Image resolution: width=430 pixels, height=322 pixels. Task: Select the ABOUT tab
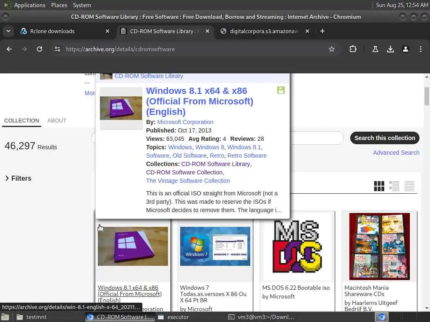click(x=57, y=120)
